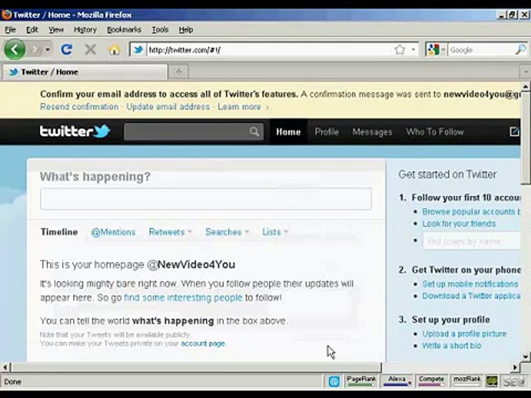Click the Compete status bar indicator
Image resolution: width=531 pixels, height=398 pixels.
[x=431, y=381]
